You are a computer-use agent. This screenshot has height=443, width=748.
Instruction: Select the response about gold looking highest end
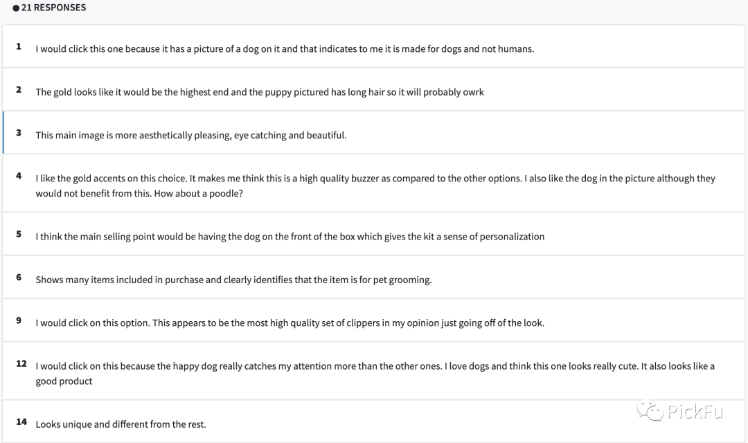(260, 92)
